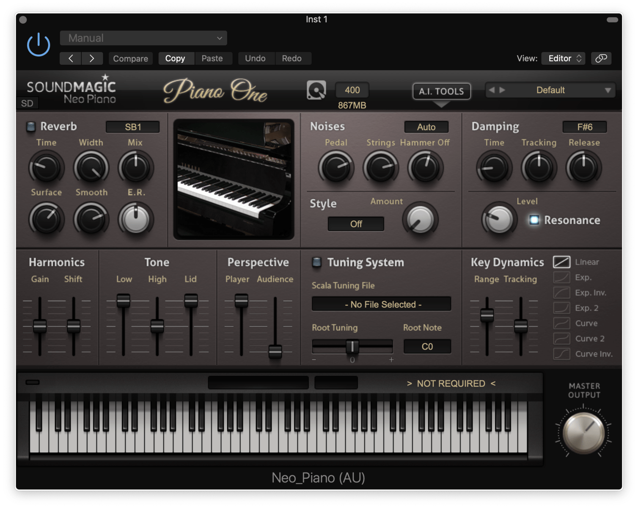Select Exp. 2 curve icon
This screenshot has width=638, height=508.
point(561,308)
